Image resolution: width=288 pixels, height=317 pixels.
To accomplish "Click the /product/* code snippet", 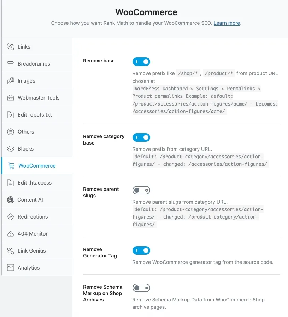I will tap(219, 73).
